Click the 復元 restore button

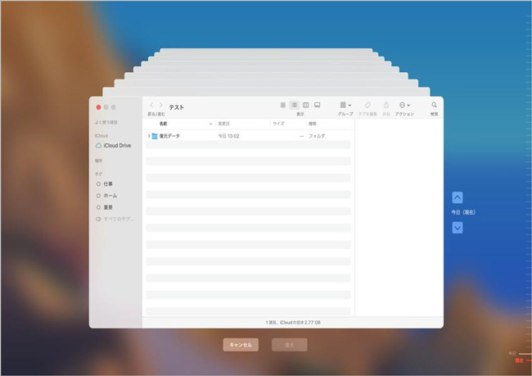[290, 345]
